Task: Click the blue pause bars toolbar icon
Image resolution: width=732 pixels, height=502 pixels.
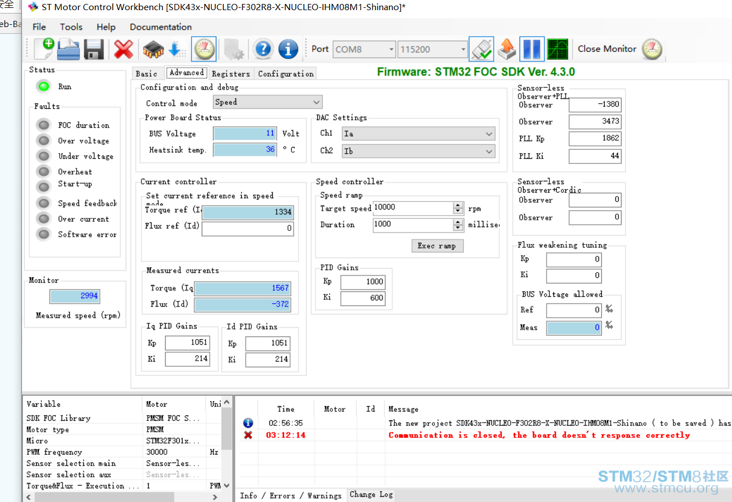Action: [x=532, y=49]
